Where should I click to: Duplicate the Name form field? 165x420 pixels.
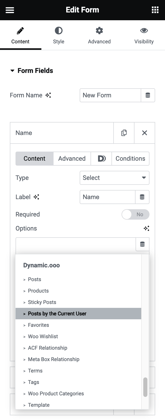coord(124,133)
